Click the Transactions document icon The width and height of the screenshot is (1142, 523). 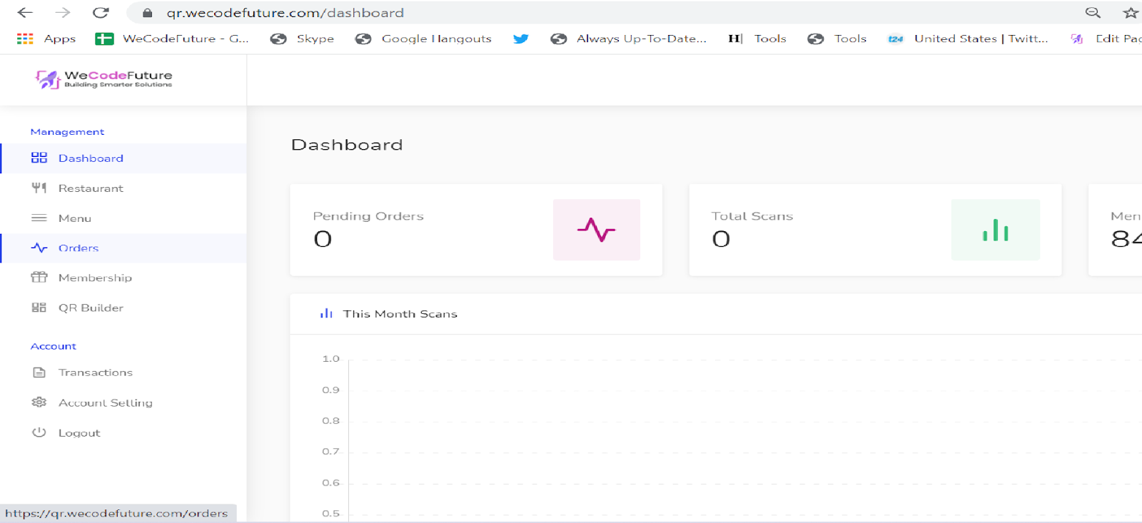[x=39, y=372]
